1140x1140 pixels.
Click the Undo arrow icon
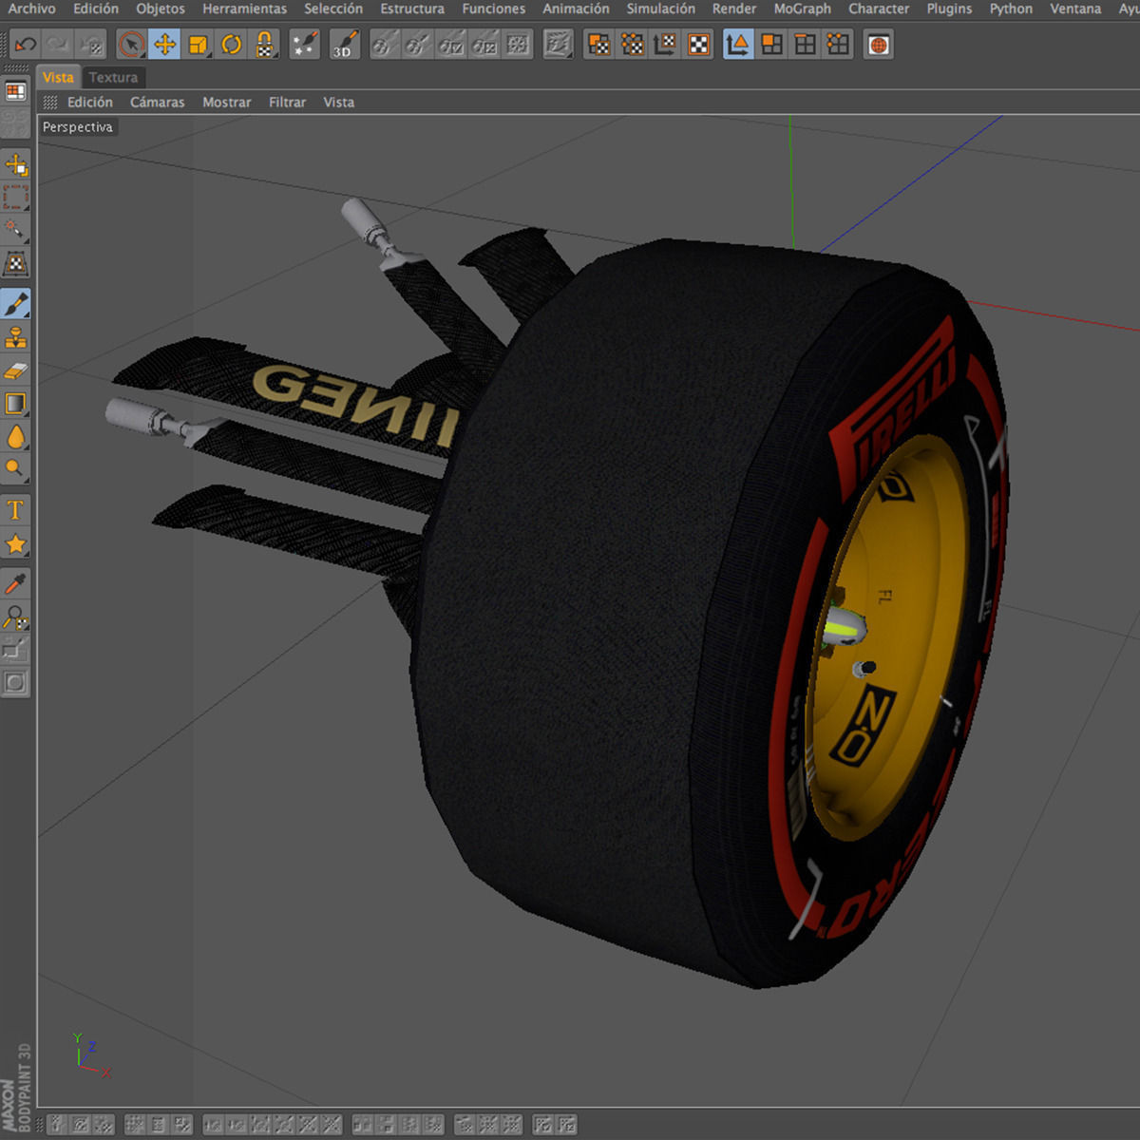26,44
